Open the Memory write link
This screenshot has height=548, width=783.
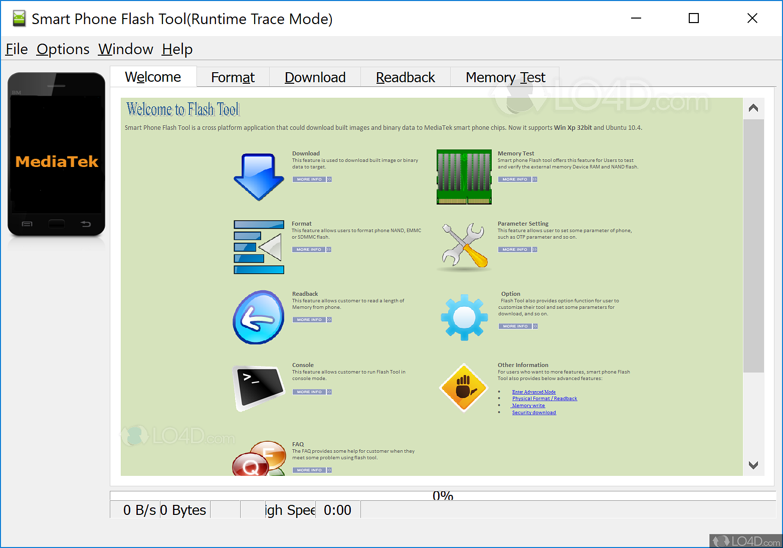528,406
